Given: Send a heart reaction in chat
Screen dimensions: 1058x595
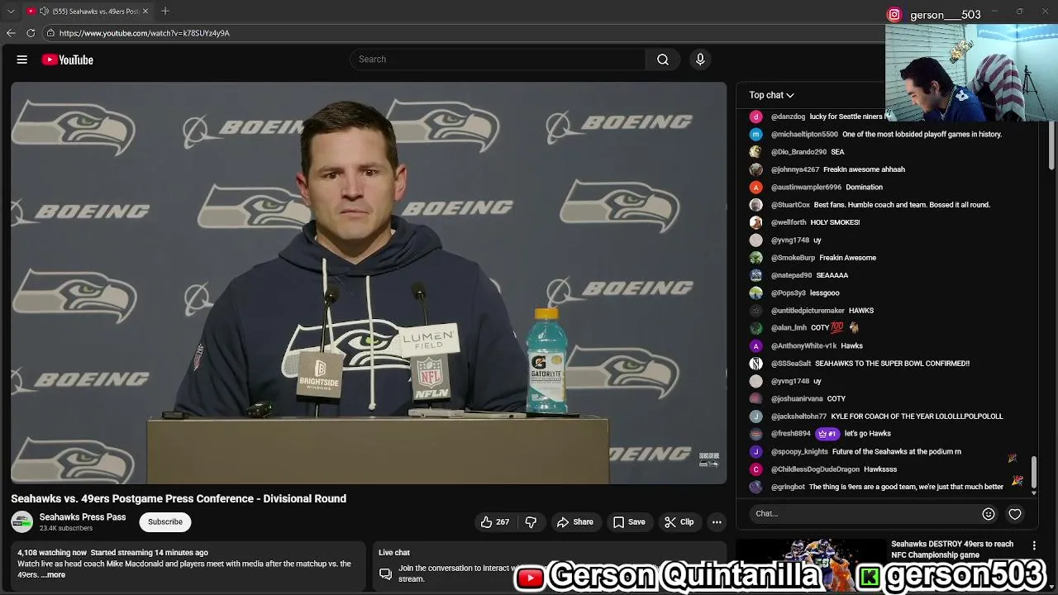Looking at the screenshot, I should (x=1015, y=514).
